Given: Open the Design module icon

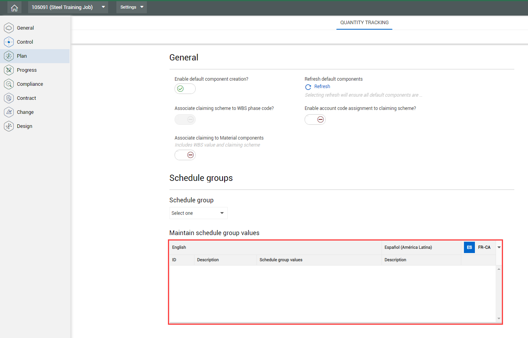Looking at the screenshot, I should tap(9, 126).
